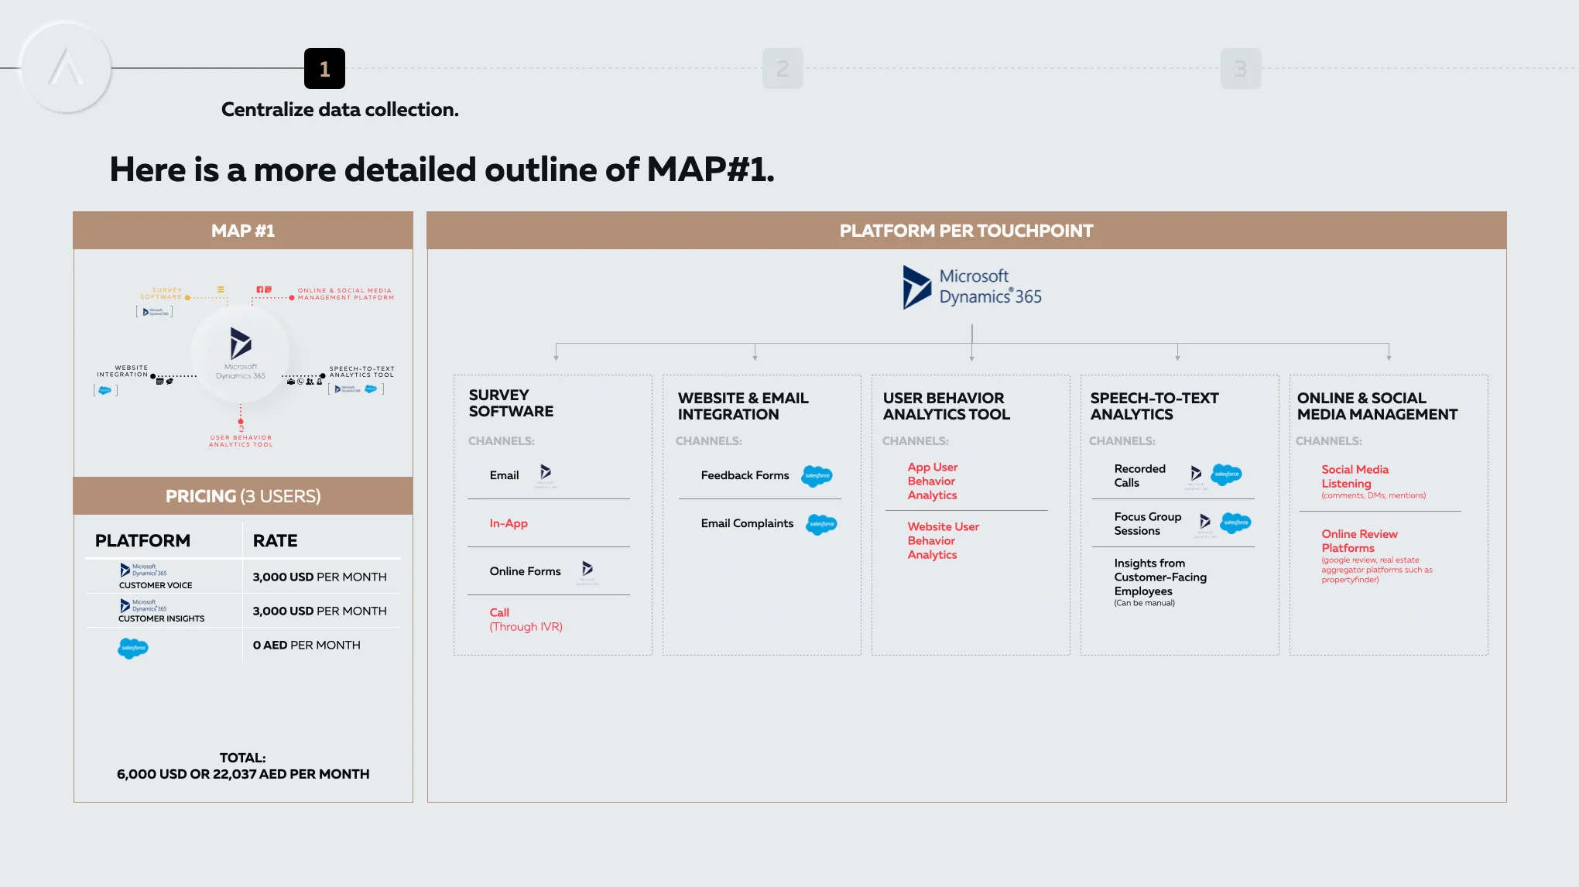Click the Recorded Calls label

pos(1139,476)
